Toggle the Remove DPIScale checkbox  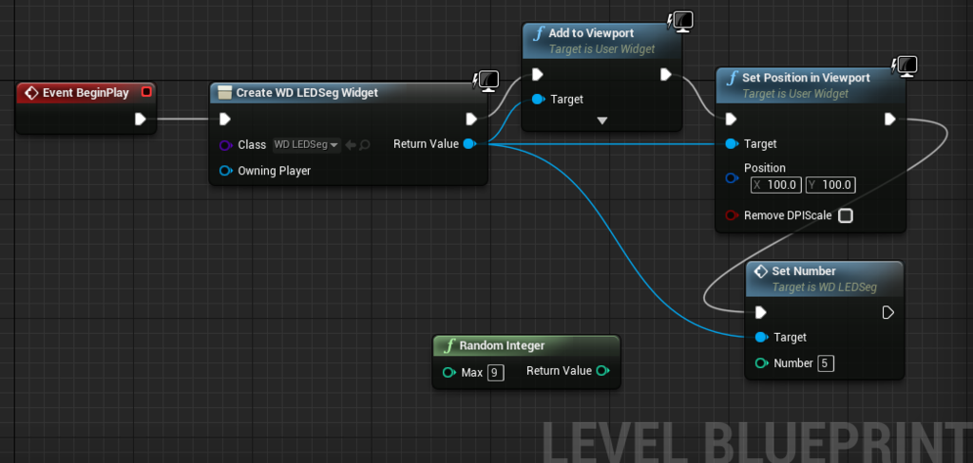(x=845, y=215)
